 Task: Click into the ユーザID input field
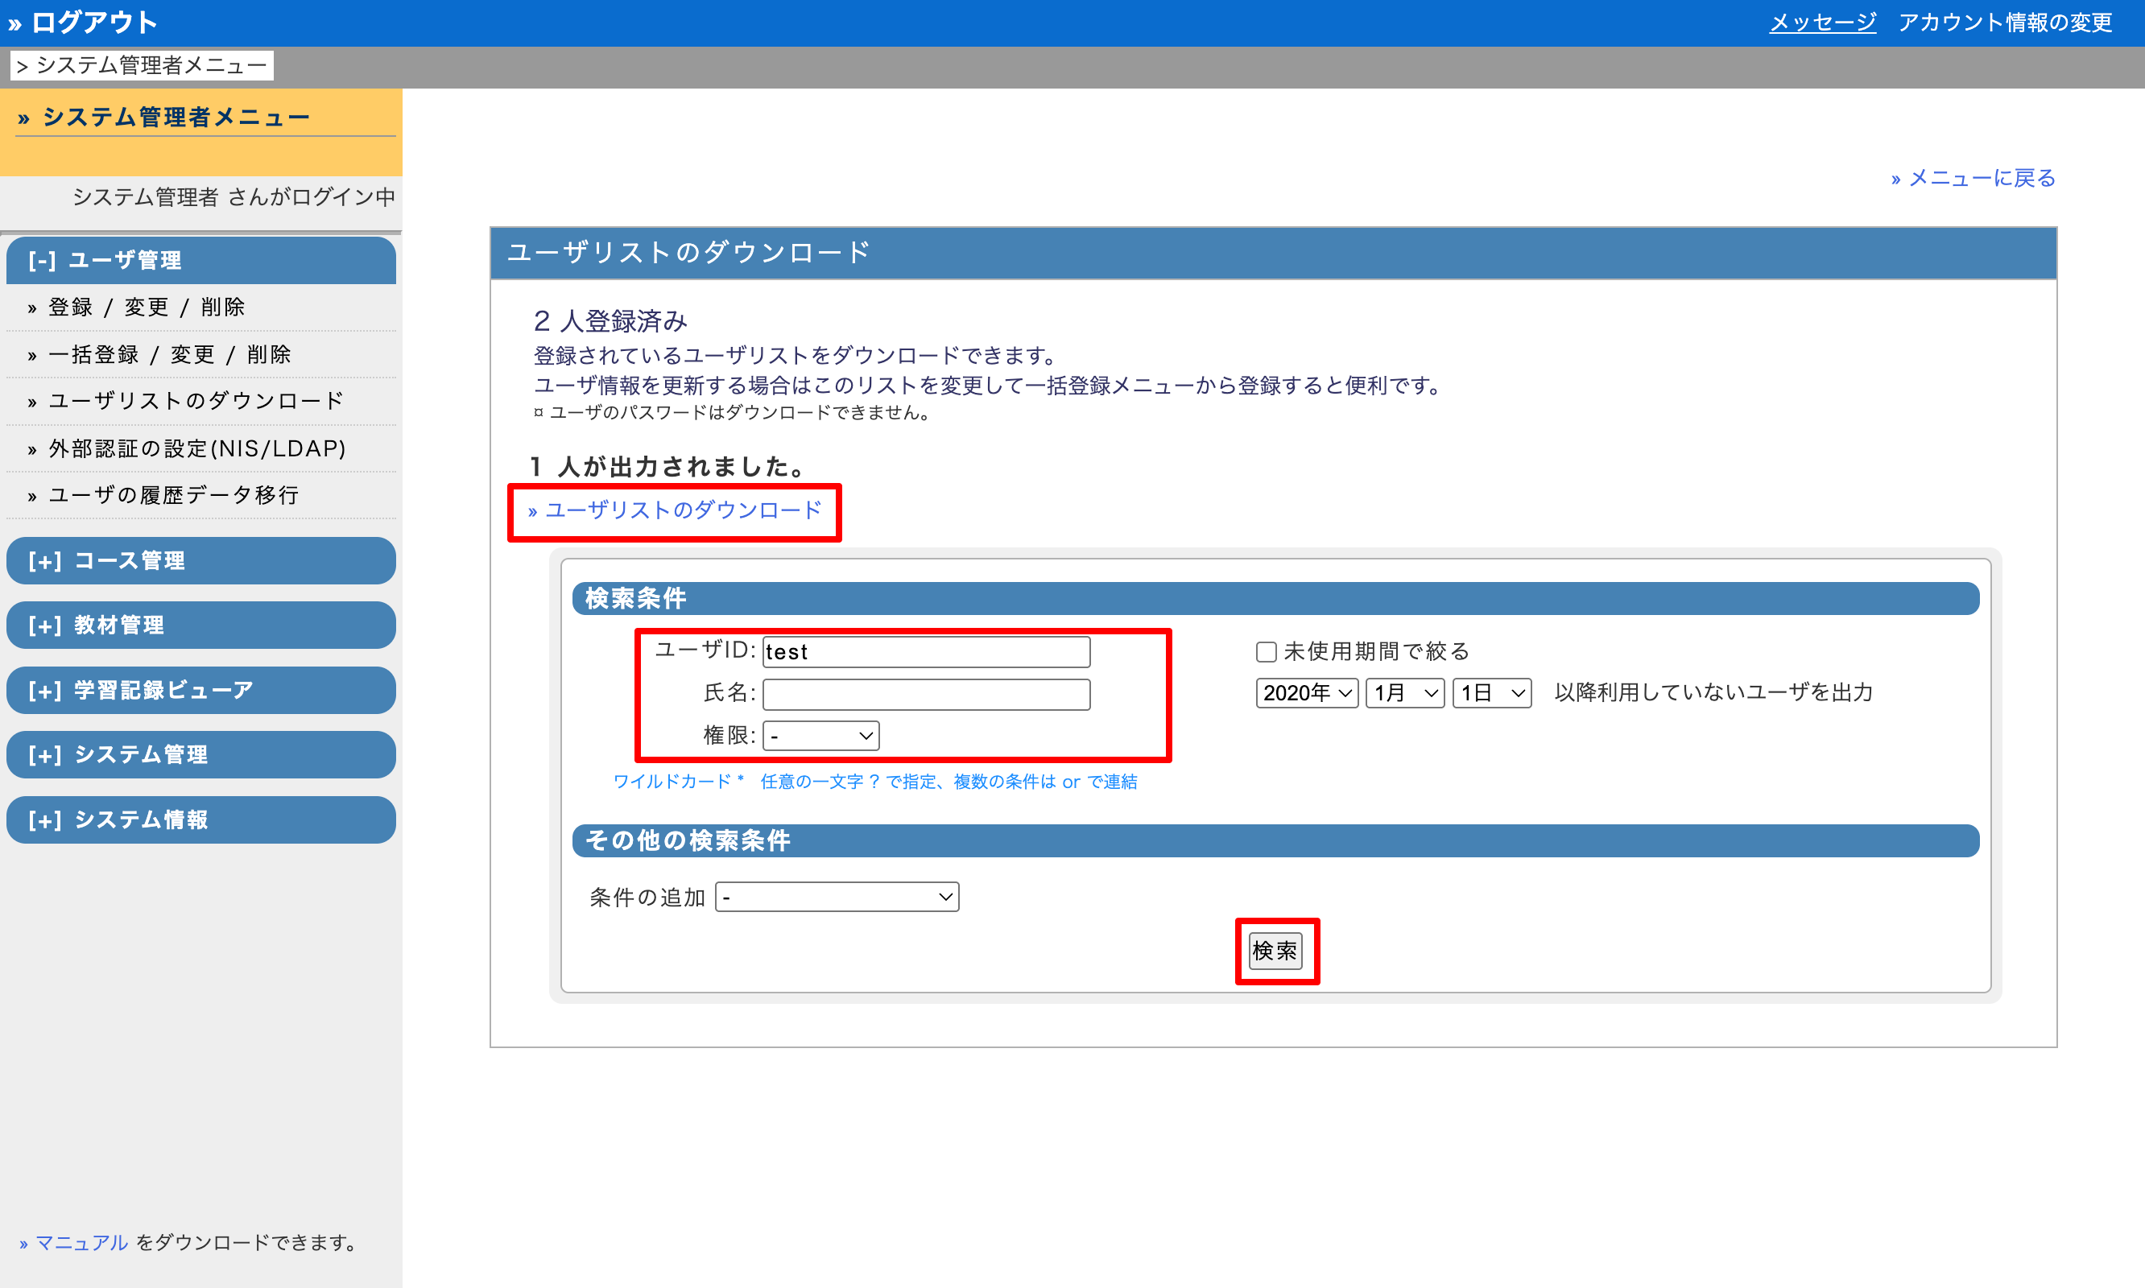click(x=925, y=652)
